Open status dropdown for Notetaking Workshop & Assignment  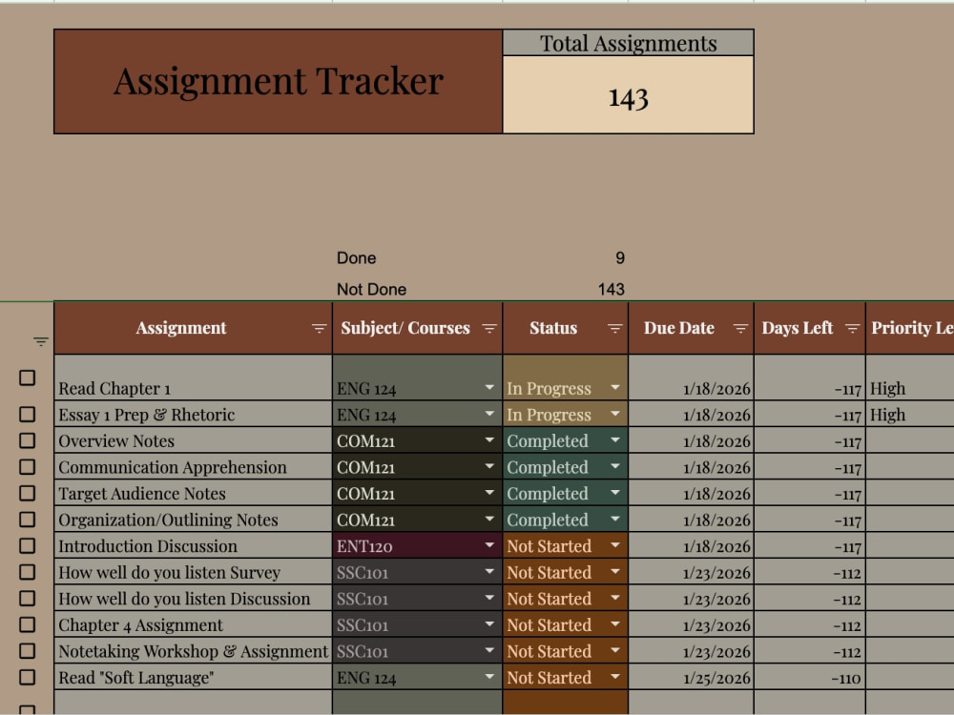(615, 650)
